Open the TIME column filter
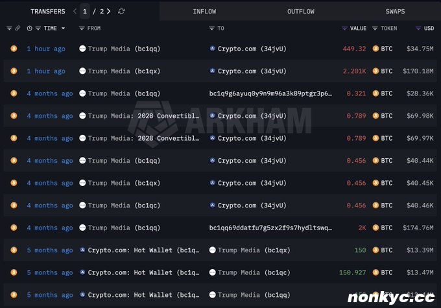The width and height of the screenshot is (441, 308). [38, 28]
